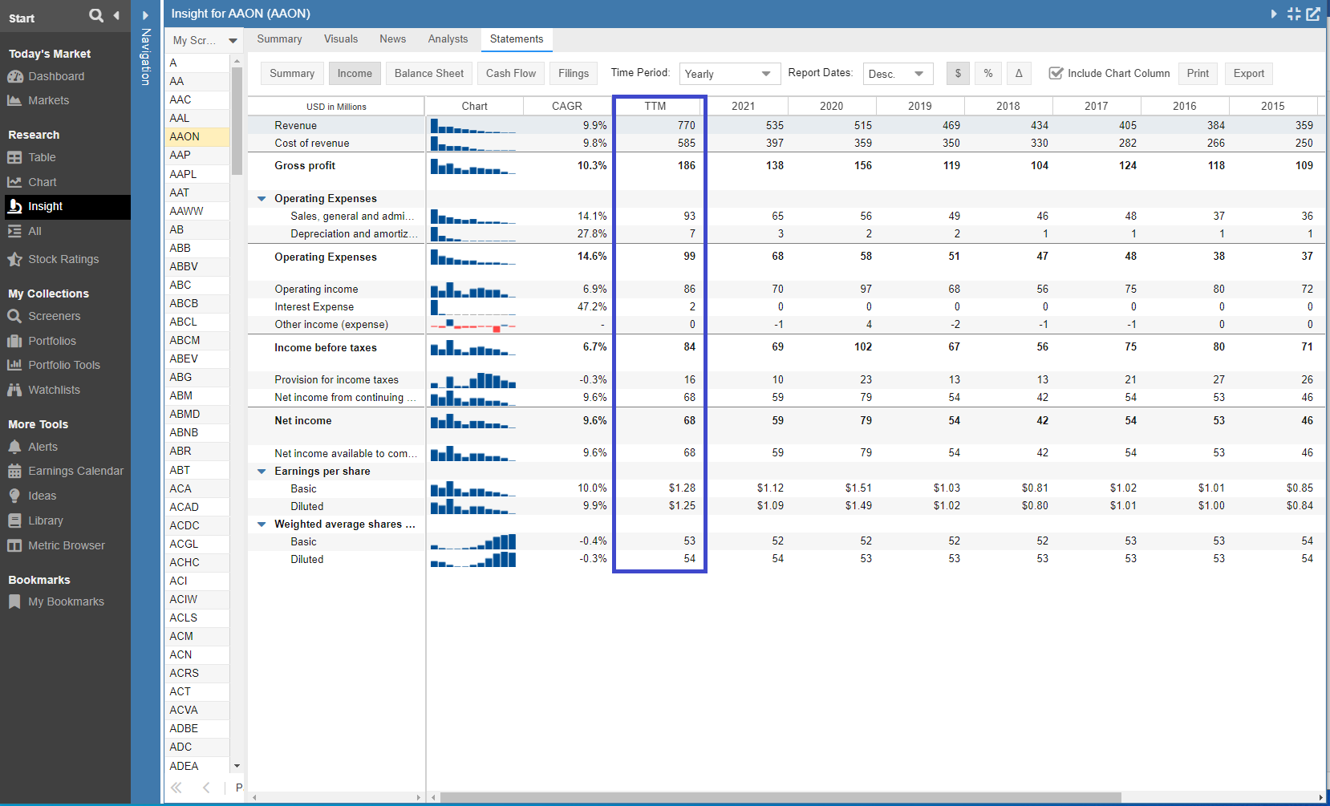Screen dimensions: 1330x806
Task: Select the Income statement button
Action: tap(355, 73)
